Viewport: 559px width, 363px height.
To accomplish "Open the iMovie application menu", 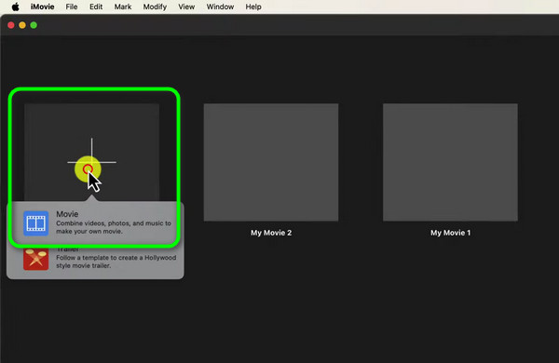I will point(43,7).
